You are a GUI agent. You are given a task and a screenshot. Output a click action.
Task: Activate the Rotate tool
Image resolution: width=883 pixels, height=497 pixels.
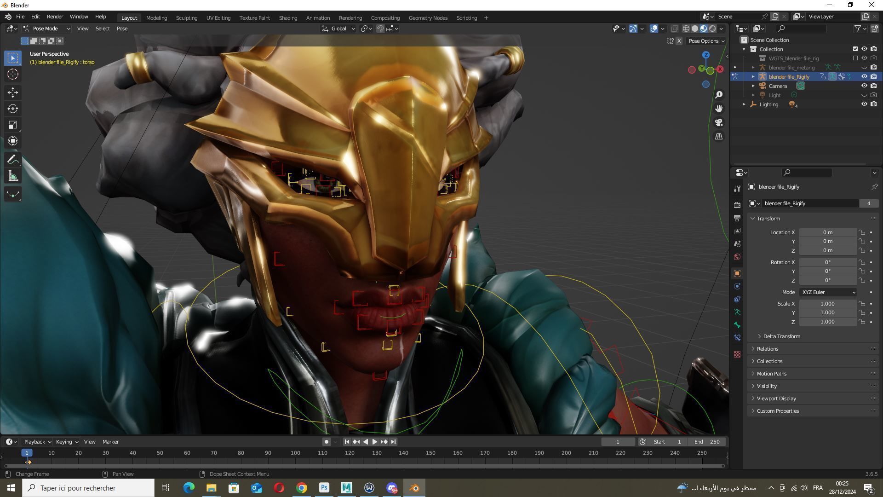13,109
